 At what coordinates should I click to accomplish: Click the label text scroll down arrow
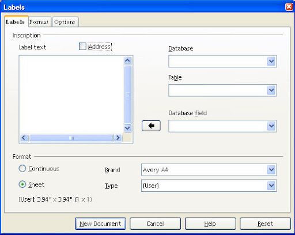pos(127,128)
